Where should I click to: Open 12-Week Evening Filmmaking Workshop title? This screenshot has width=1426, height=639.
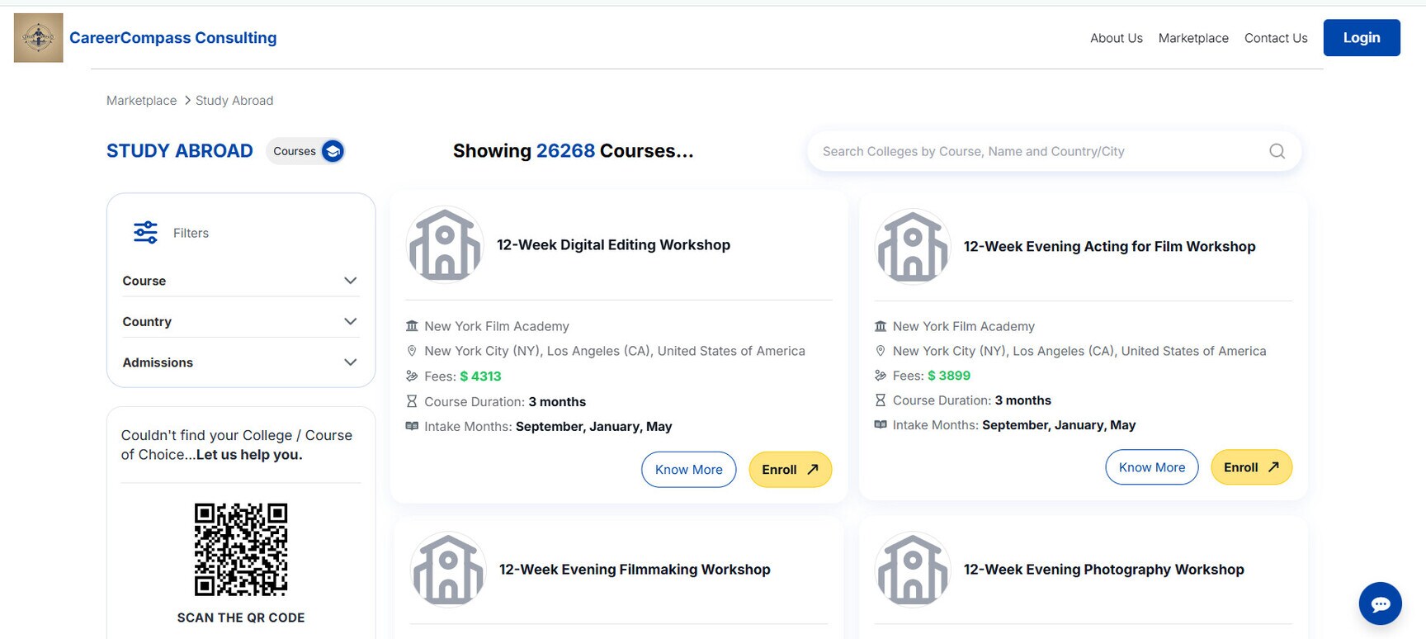click(x=635, y=570)
